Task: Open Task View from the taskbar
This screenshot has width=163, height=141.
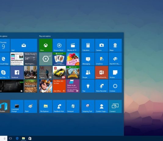Action: coord(10,138)
